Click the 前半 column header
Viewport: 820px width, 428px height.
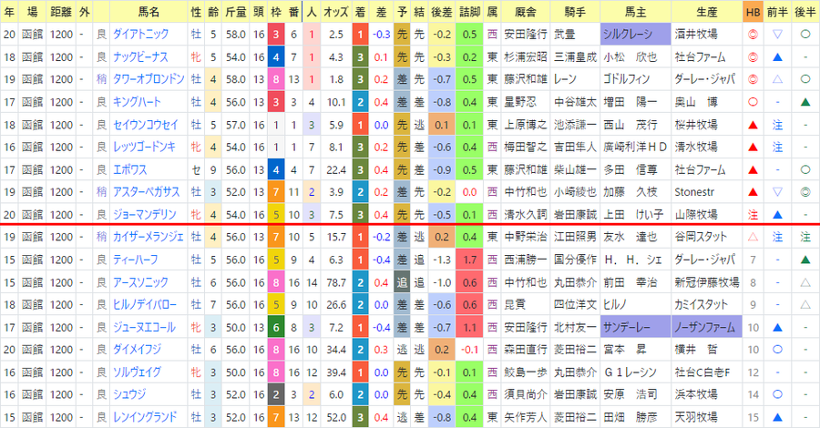(778, 12)
